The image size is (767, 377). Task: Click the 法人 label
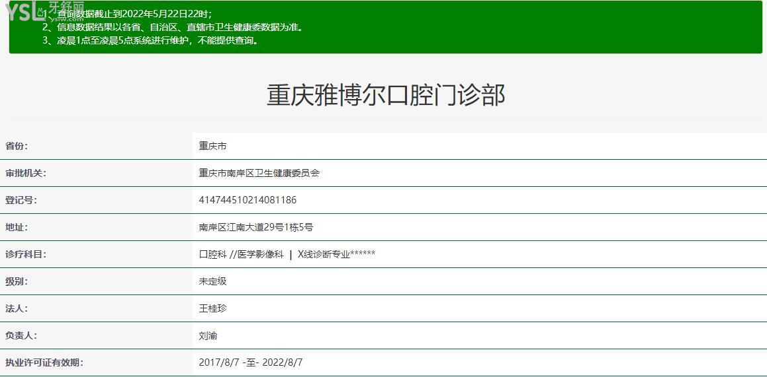tap(17, 308)
